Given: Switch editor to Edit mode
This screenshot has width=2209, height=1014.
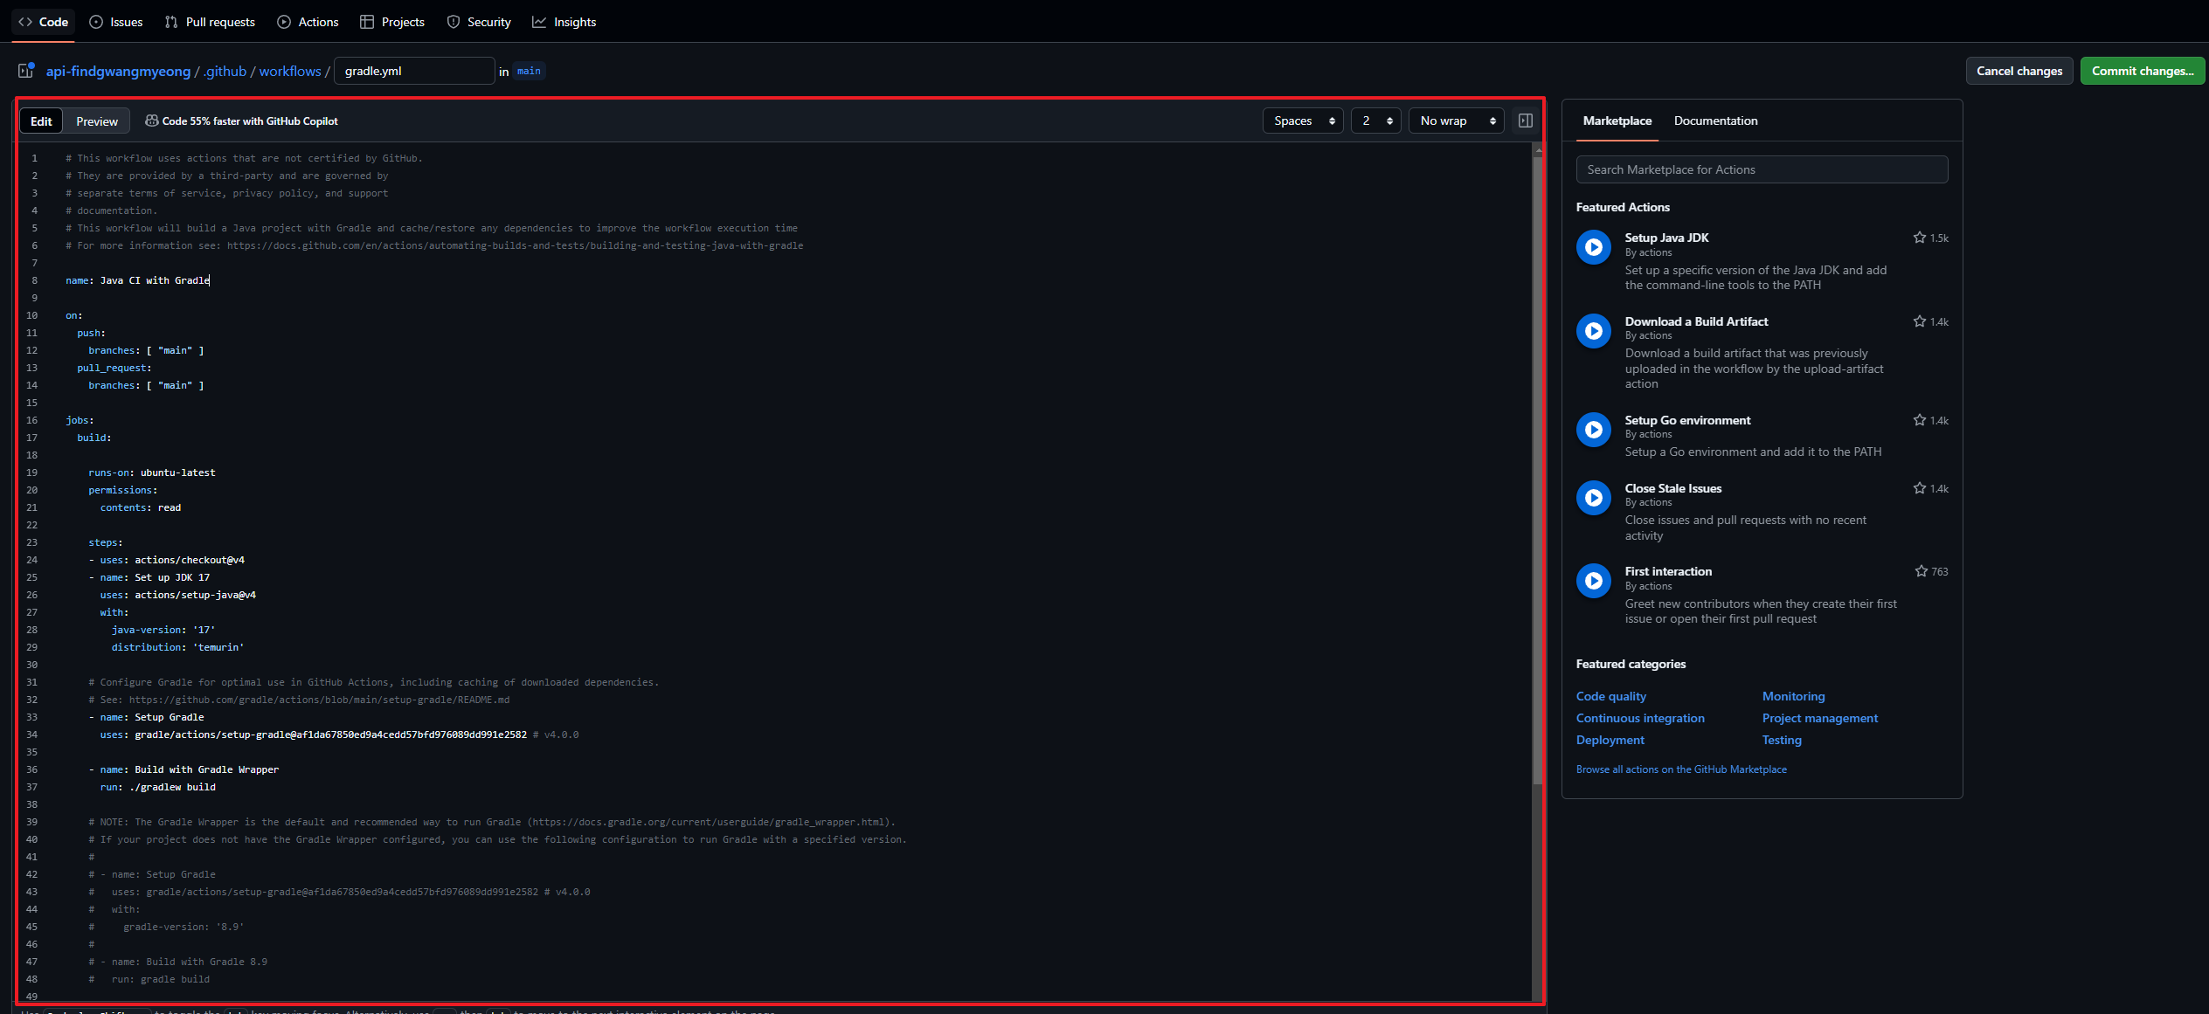Looking at the screenshot, I should (x=41, y=121).
